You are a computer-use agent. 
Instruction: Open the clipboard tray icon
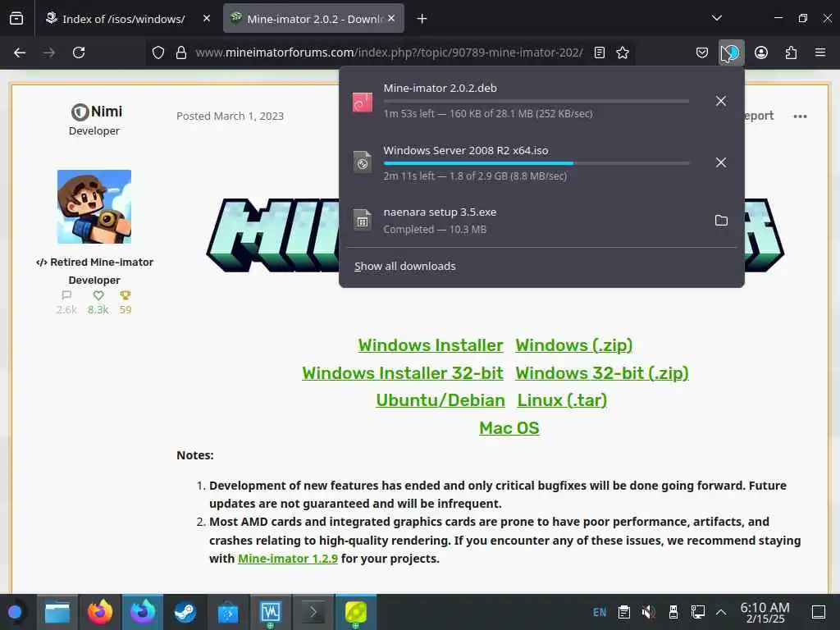[624, 612]
